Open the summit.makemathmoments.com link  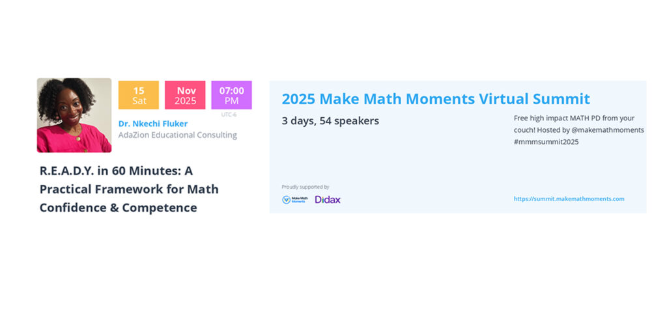point(569,199)
